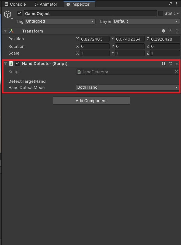
Task: Open the script object picker circle
Action: tap(176, 71)
